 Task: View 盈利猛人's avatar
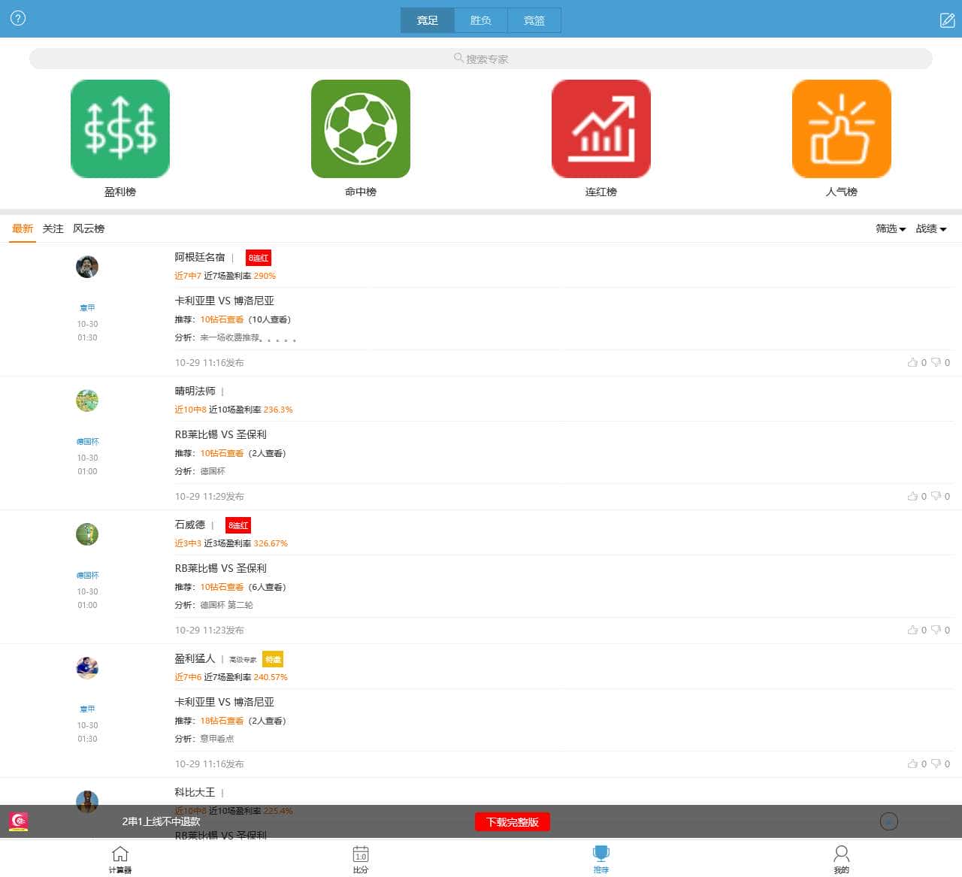(87, 668)
